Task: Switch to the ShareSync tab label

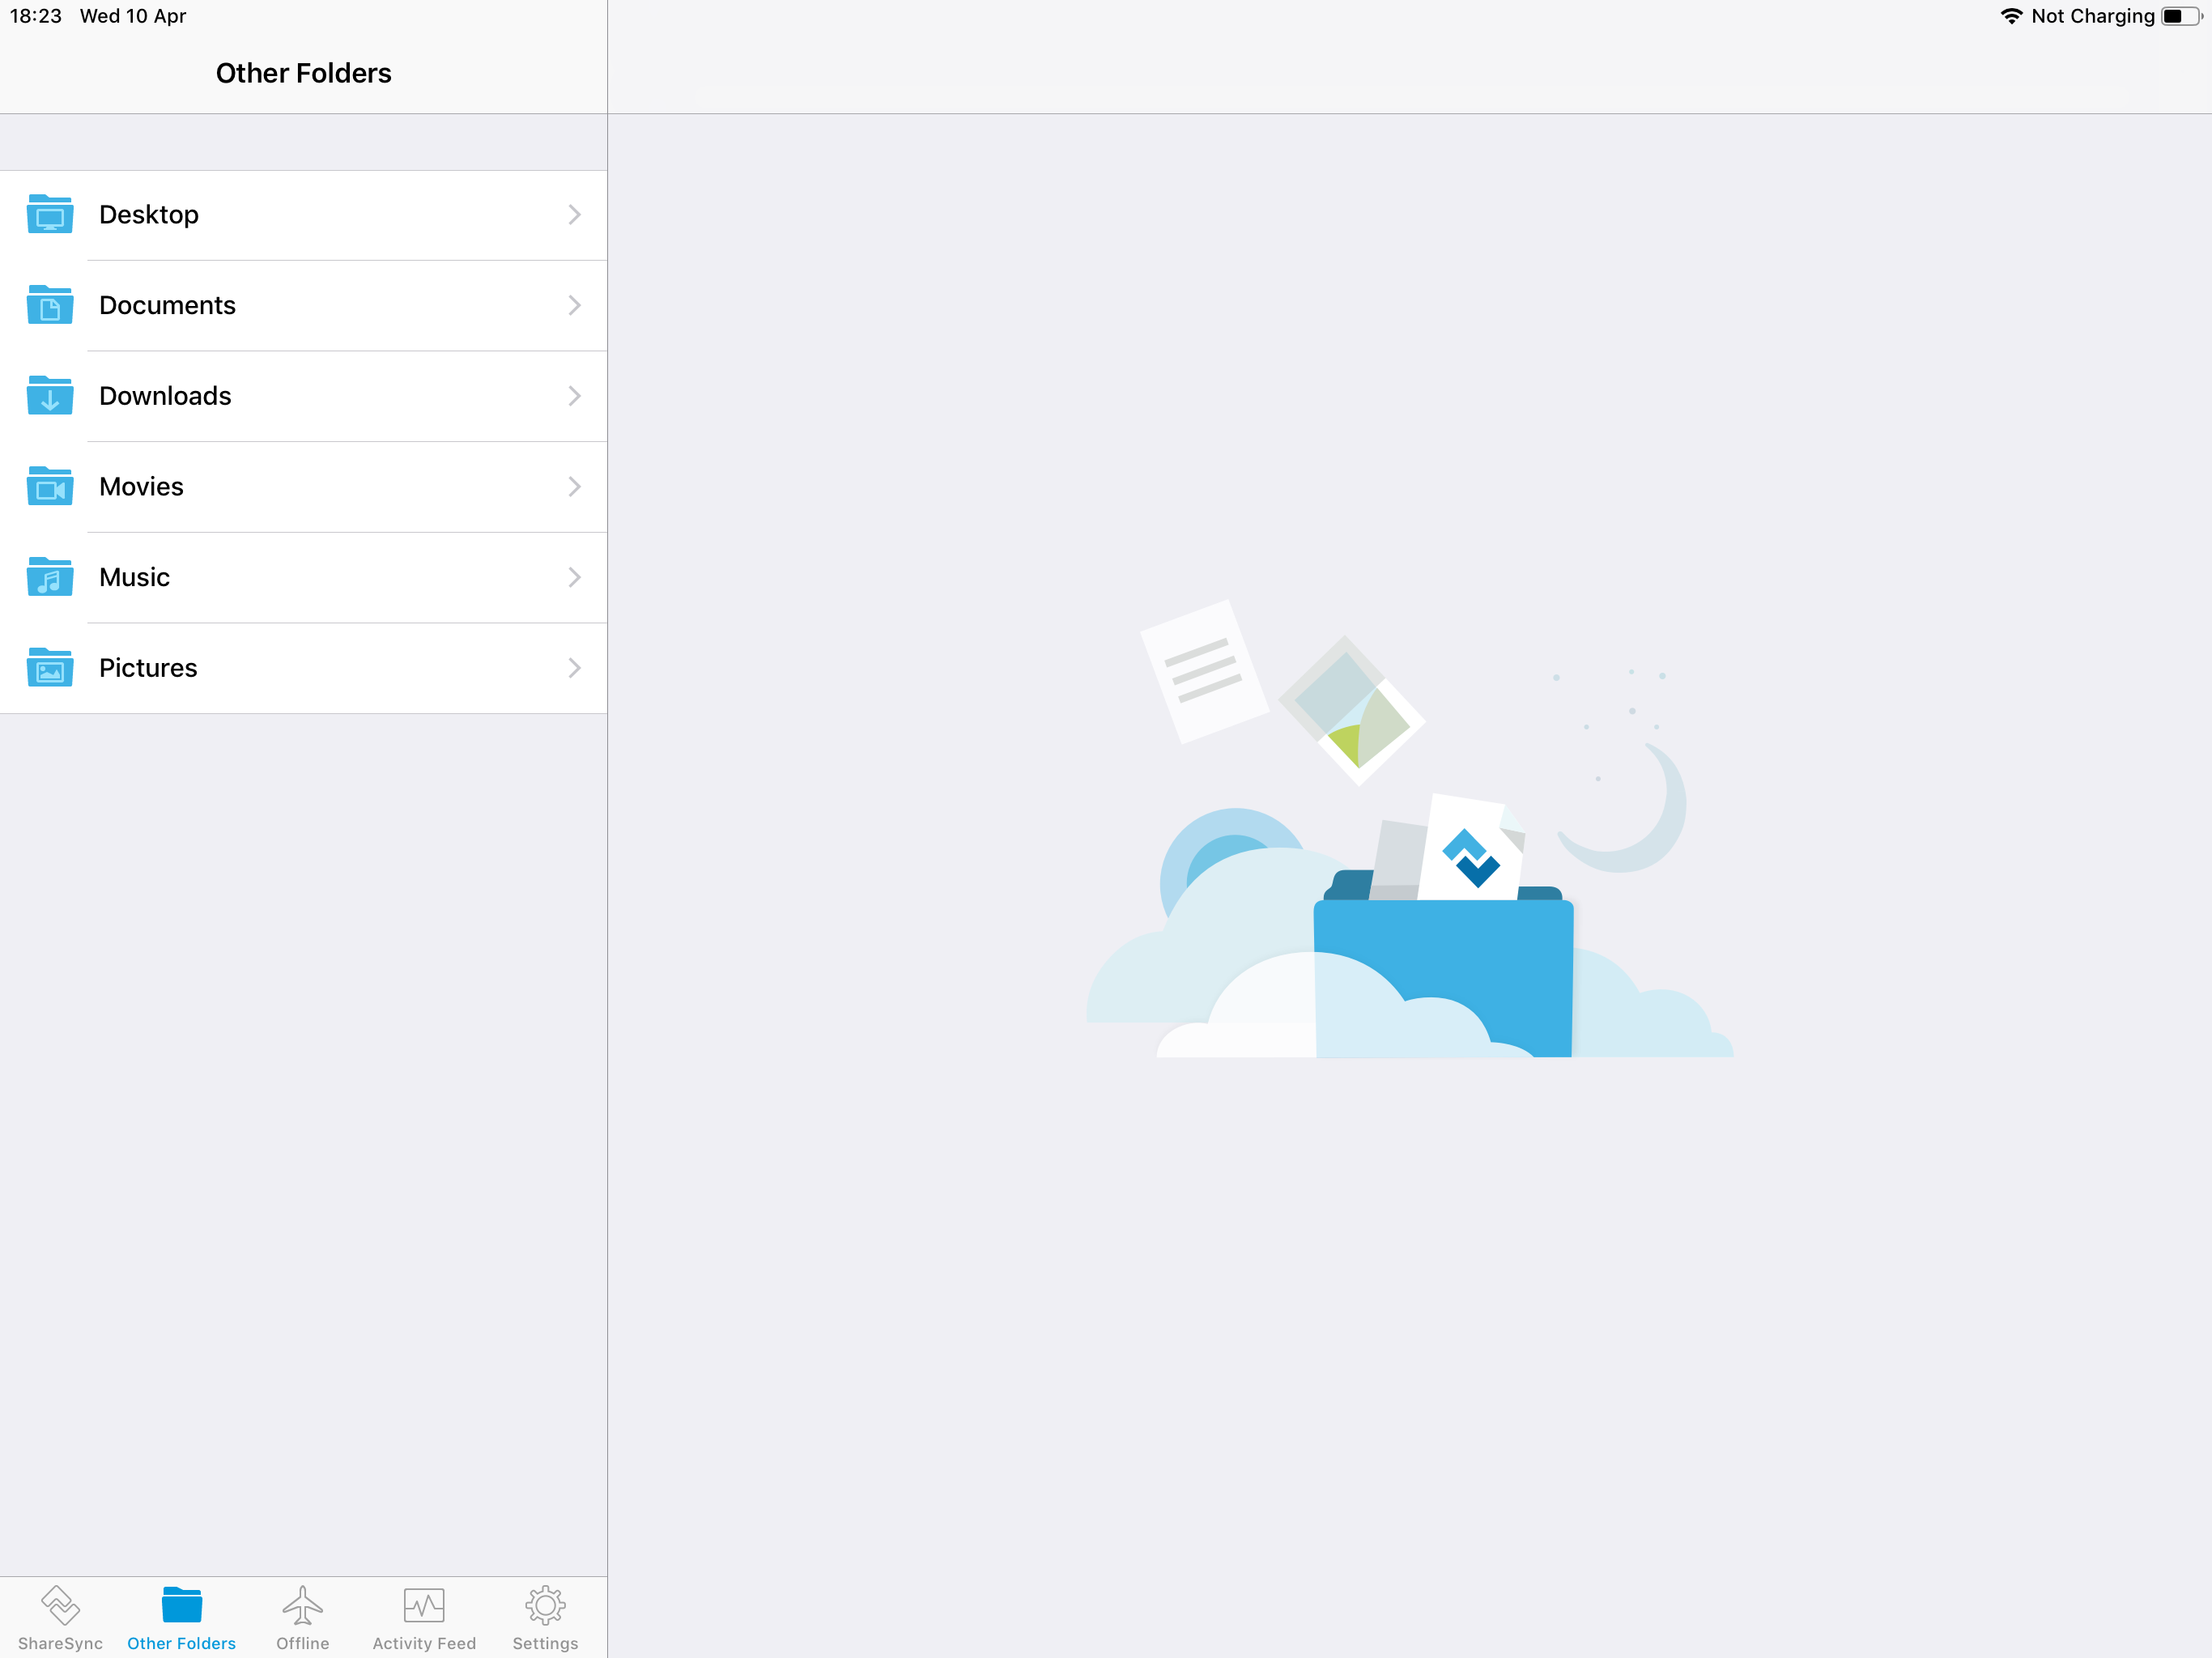Action: click(60, 1643)
